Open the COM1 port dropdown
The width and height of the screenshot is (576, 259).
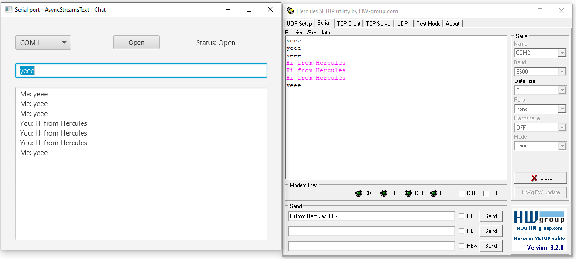[x=43, y=43]
